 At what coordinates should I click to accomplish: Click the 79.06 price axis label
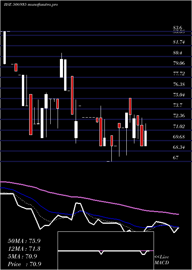(179, 63)
